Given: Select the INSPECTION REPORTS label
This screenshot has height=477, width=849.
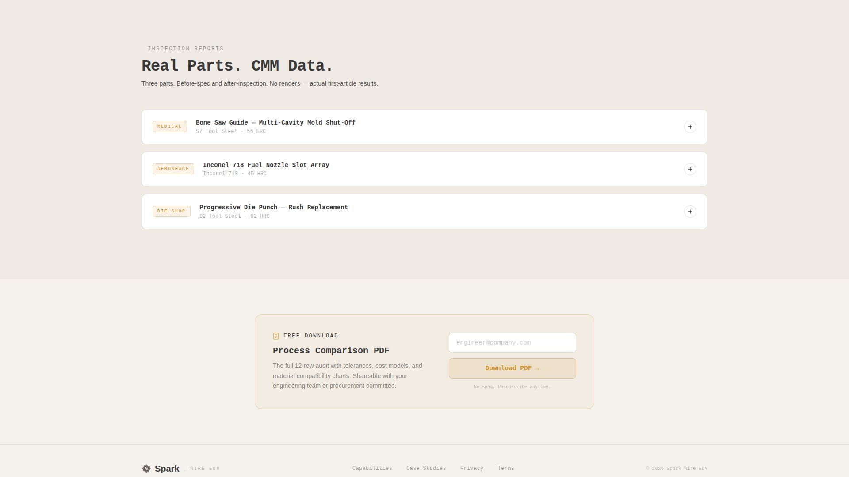Looking at the screenshot, I should [x=185, y=49].
